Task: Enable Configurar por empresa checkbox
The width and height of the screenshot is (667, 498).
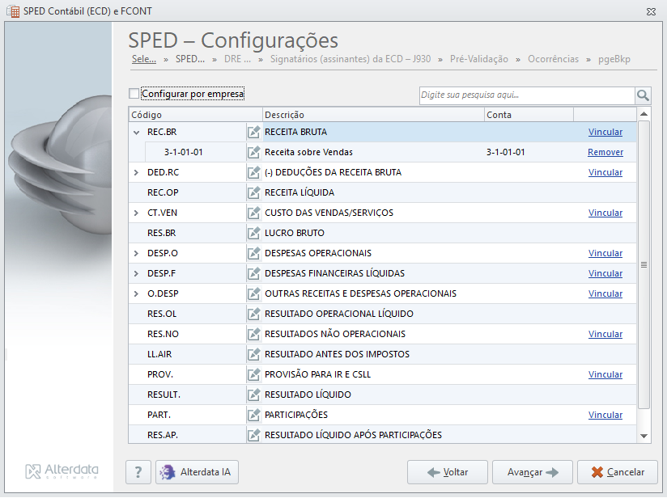Action: 134,94
